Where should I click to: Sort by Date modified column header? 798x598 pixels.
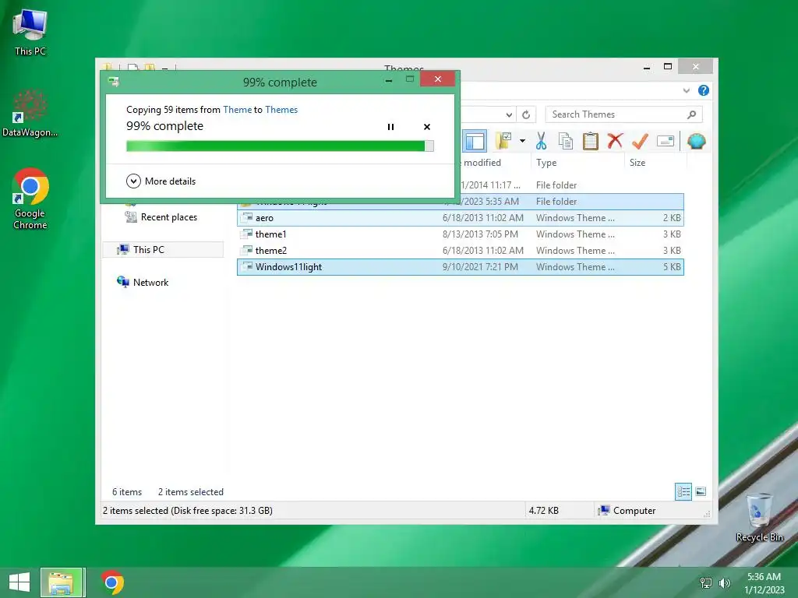coord(482,163)
